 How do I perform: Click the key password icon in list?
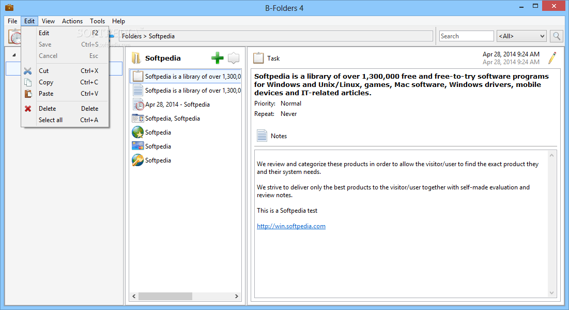click(138, 160)
